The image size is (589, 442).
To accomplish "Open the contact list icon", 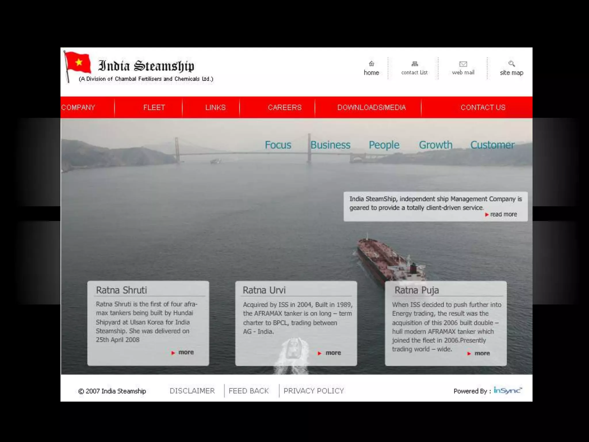I will [414, 64].
